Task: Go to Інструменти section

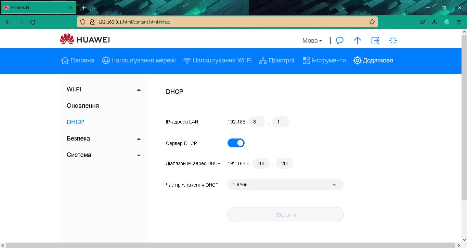Action: pyautogui.click(x=324, y=60)
